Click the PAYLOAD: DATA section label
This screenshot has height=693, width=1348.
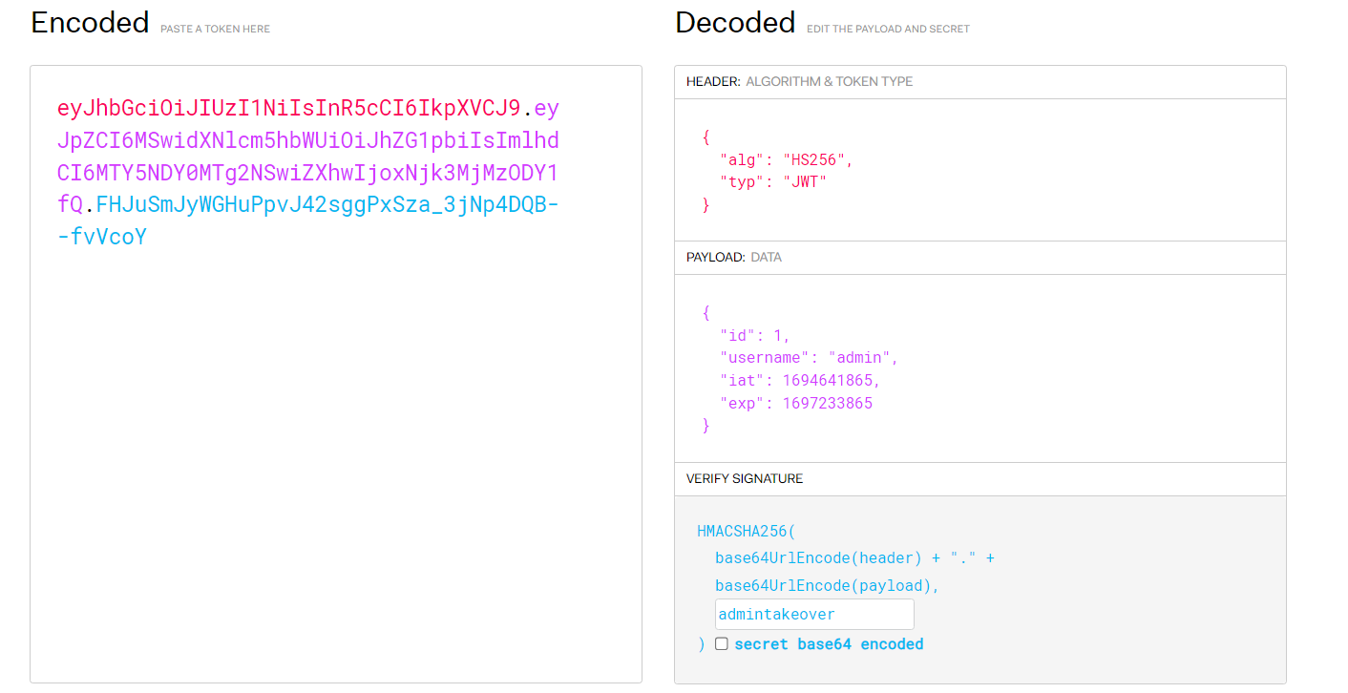[x=733, y=258]
